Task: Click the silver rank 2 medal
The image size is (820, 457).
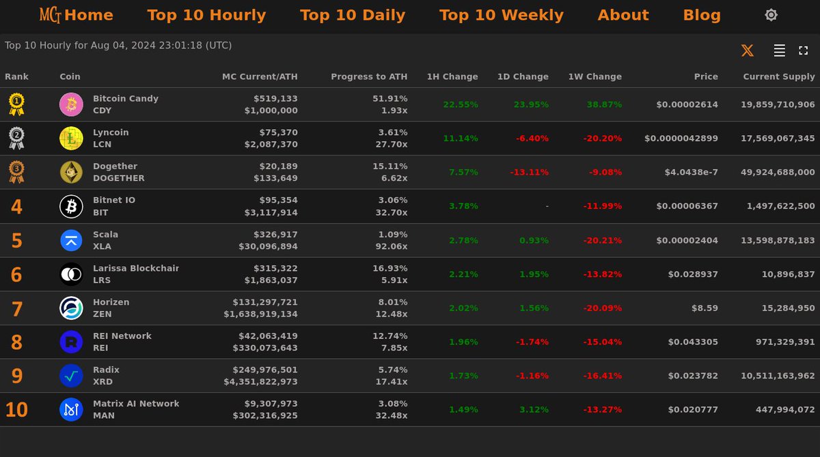Action: (16, 138)
